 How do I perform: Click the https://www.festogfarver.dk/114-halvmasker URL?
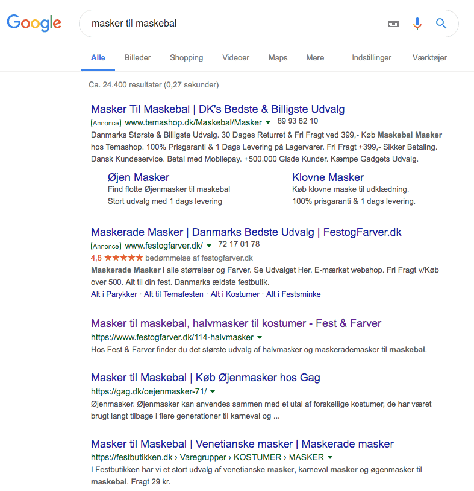172,337
